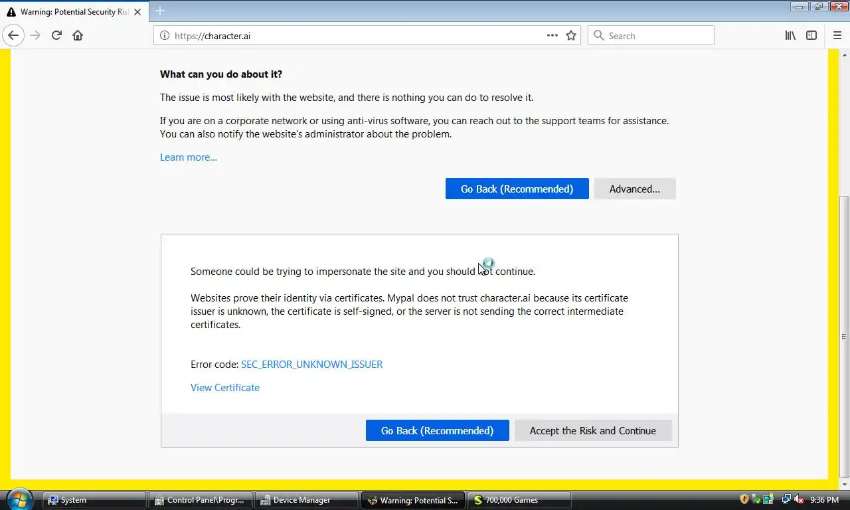Go back to the previous page arrow
The image size is (850, 510).
click(x=13, y=35)
